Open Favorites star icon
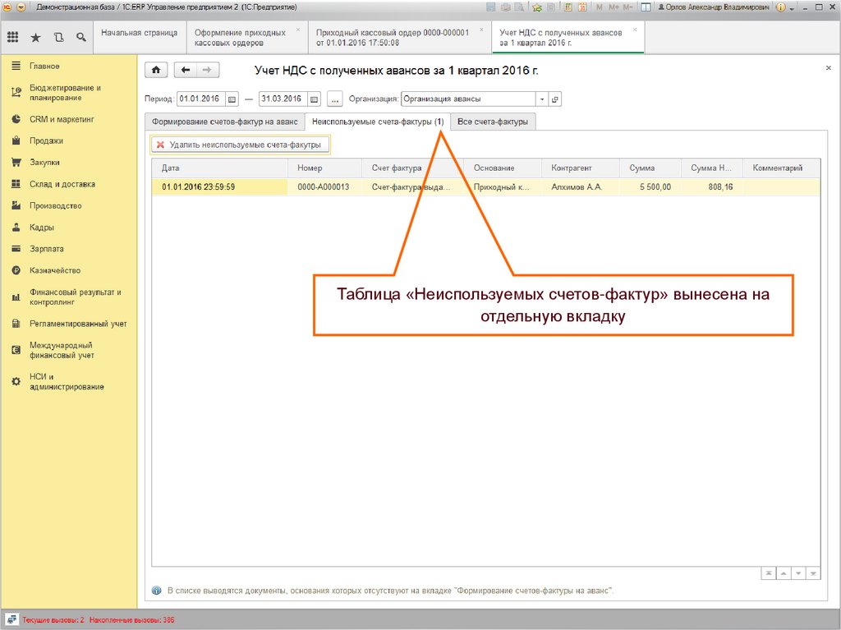The width and height of the screenshot is (841, 630). pos(35,37)
